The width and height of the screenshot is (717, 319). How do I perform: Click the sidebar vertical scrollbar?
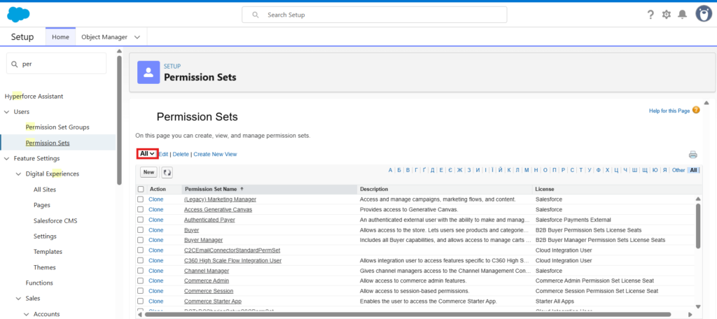click(x=119, y=119)
